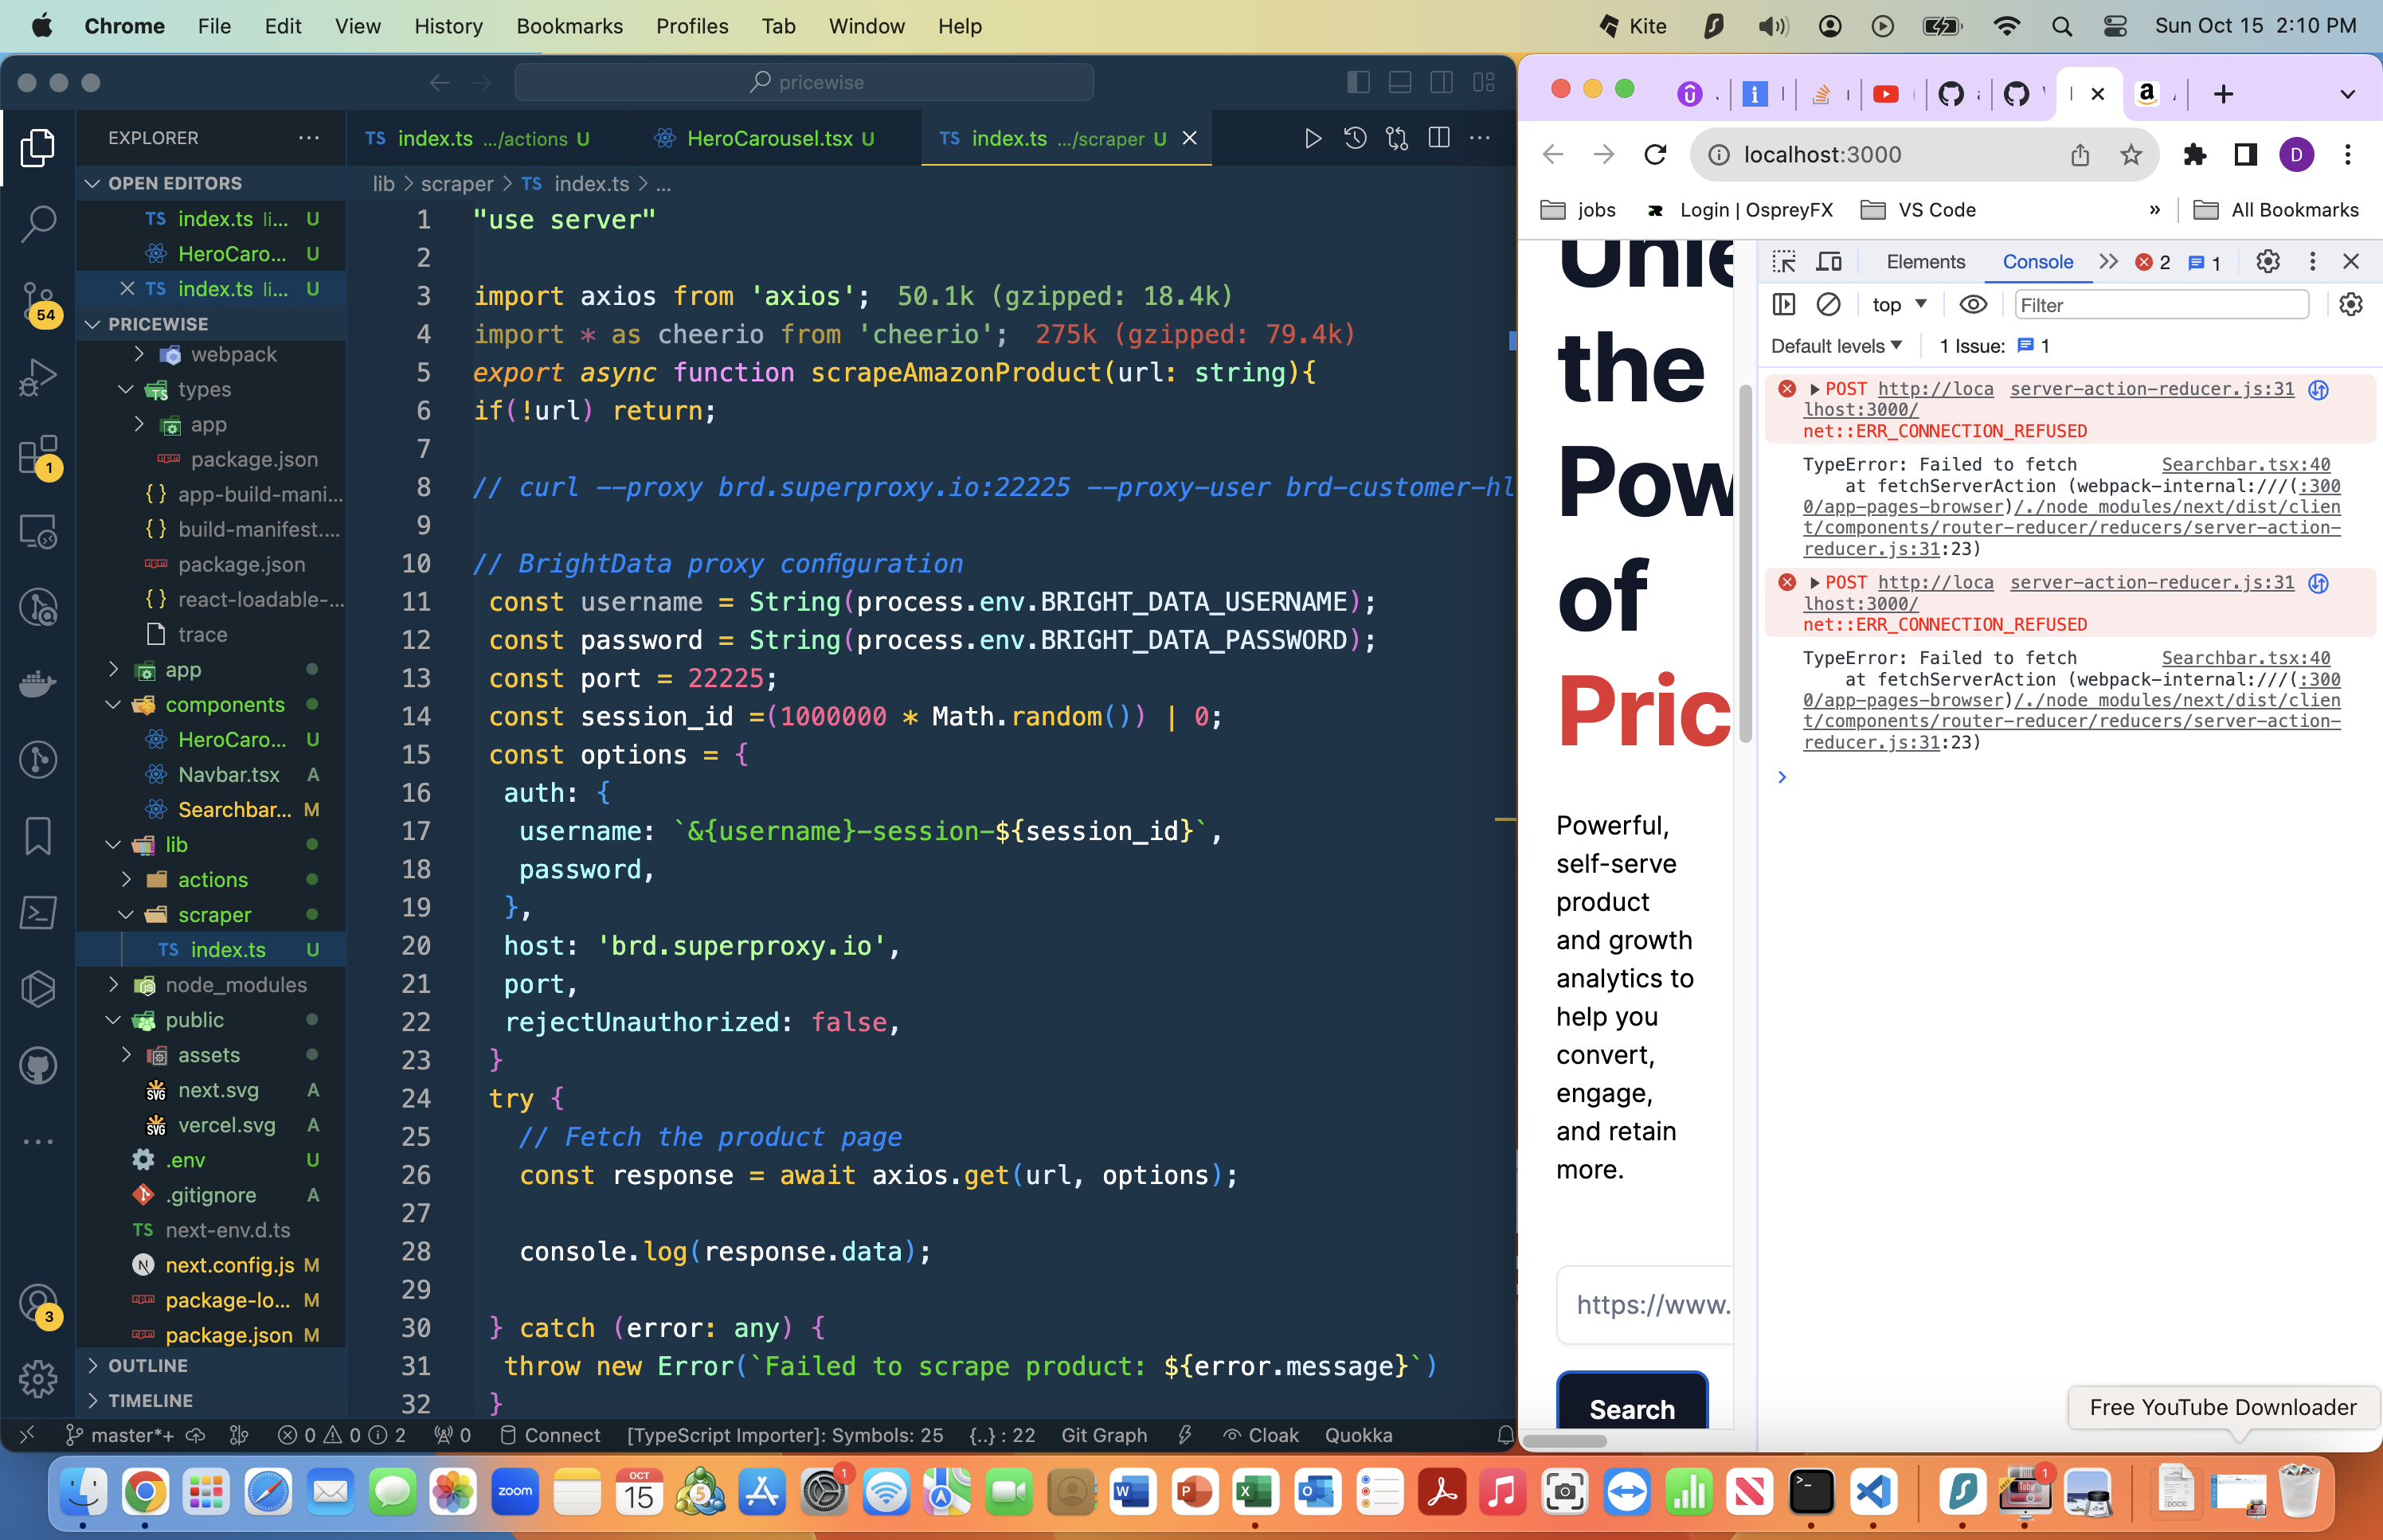Viewport: 2383px width, 1540px height.
Task: Share the page via address bar share icon
Action: 2080,155
